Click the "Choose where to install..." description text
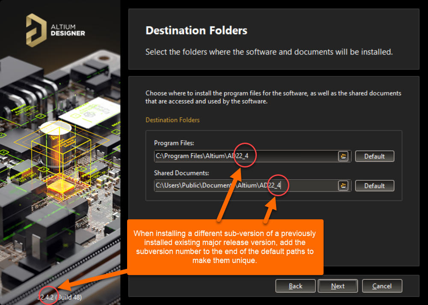The width and height of the screenshot is (428, 305). 273,97
